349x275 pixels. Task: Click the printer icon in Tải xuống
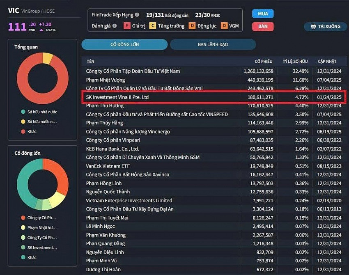pos(313,26)
